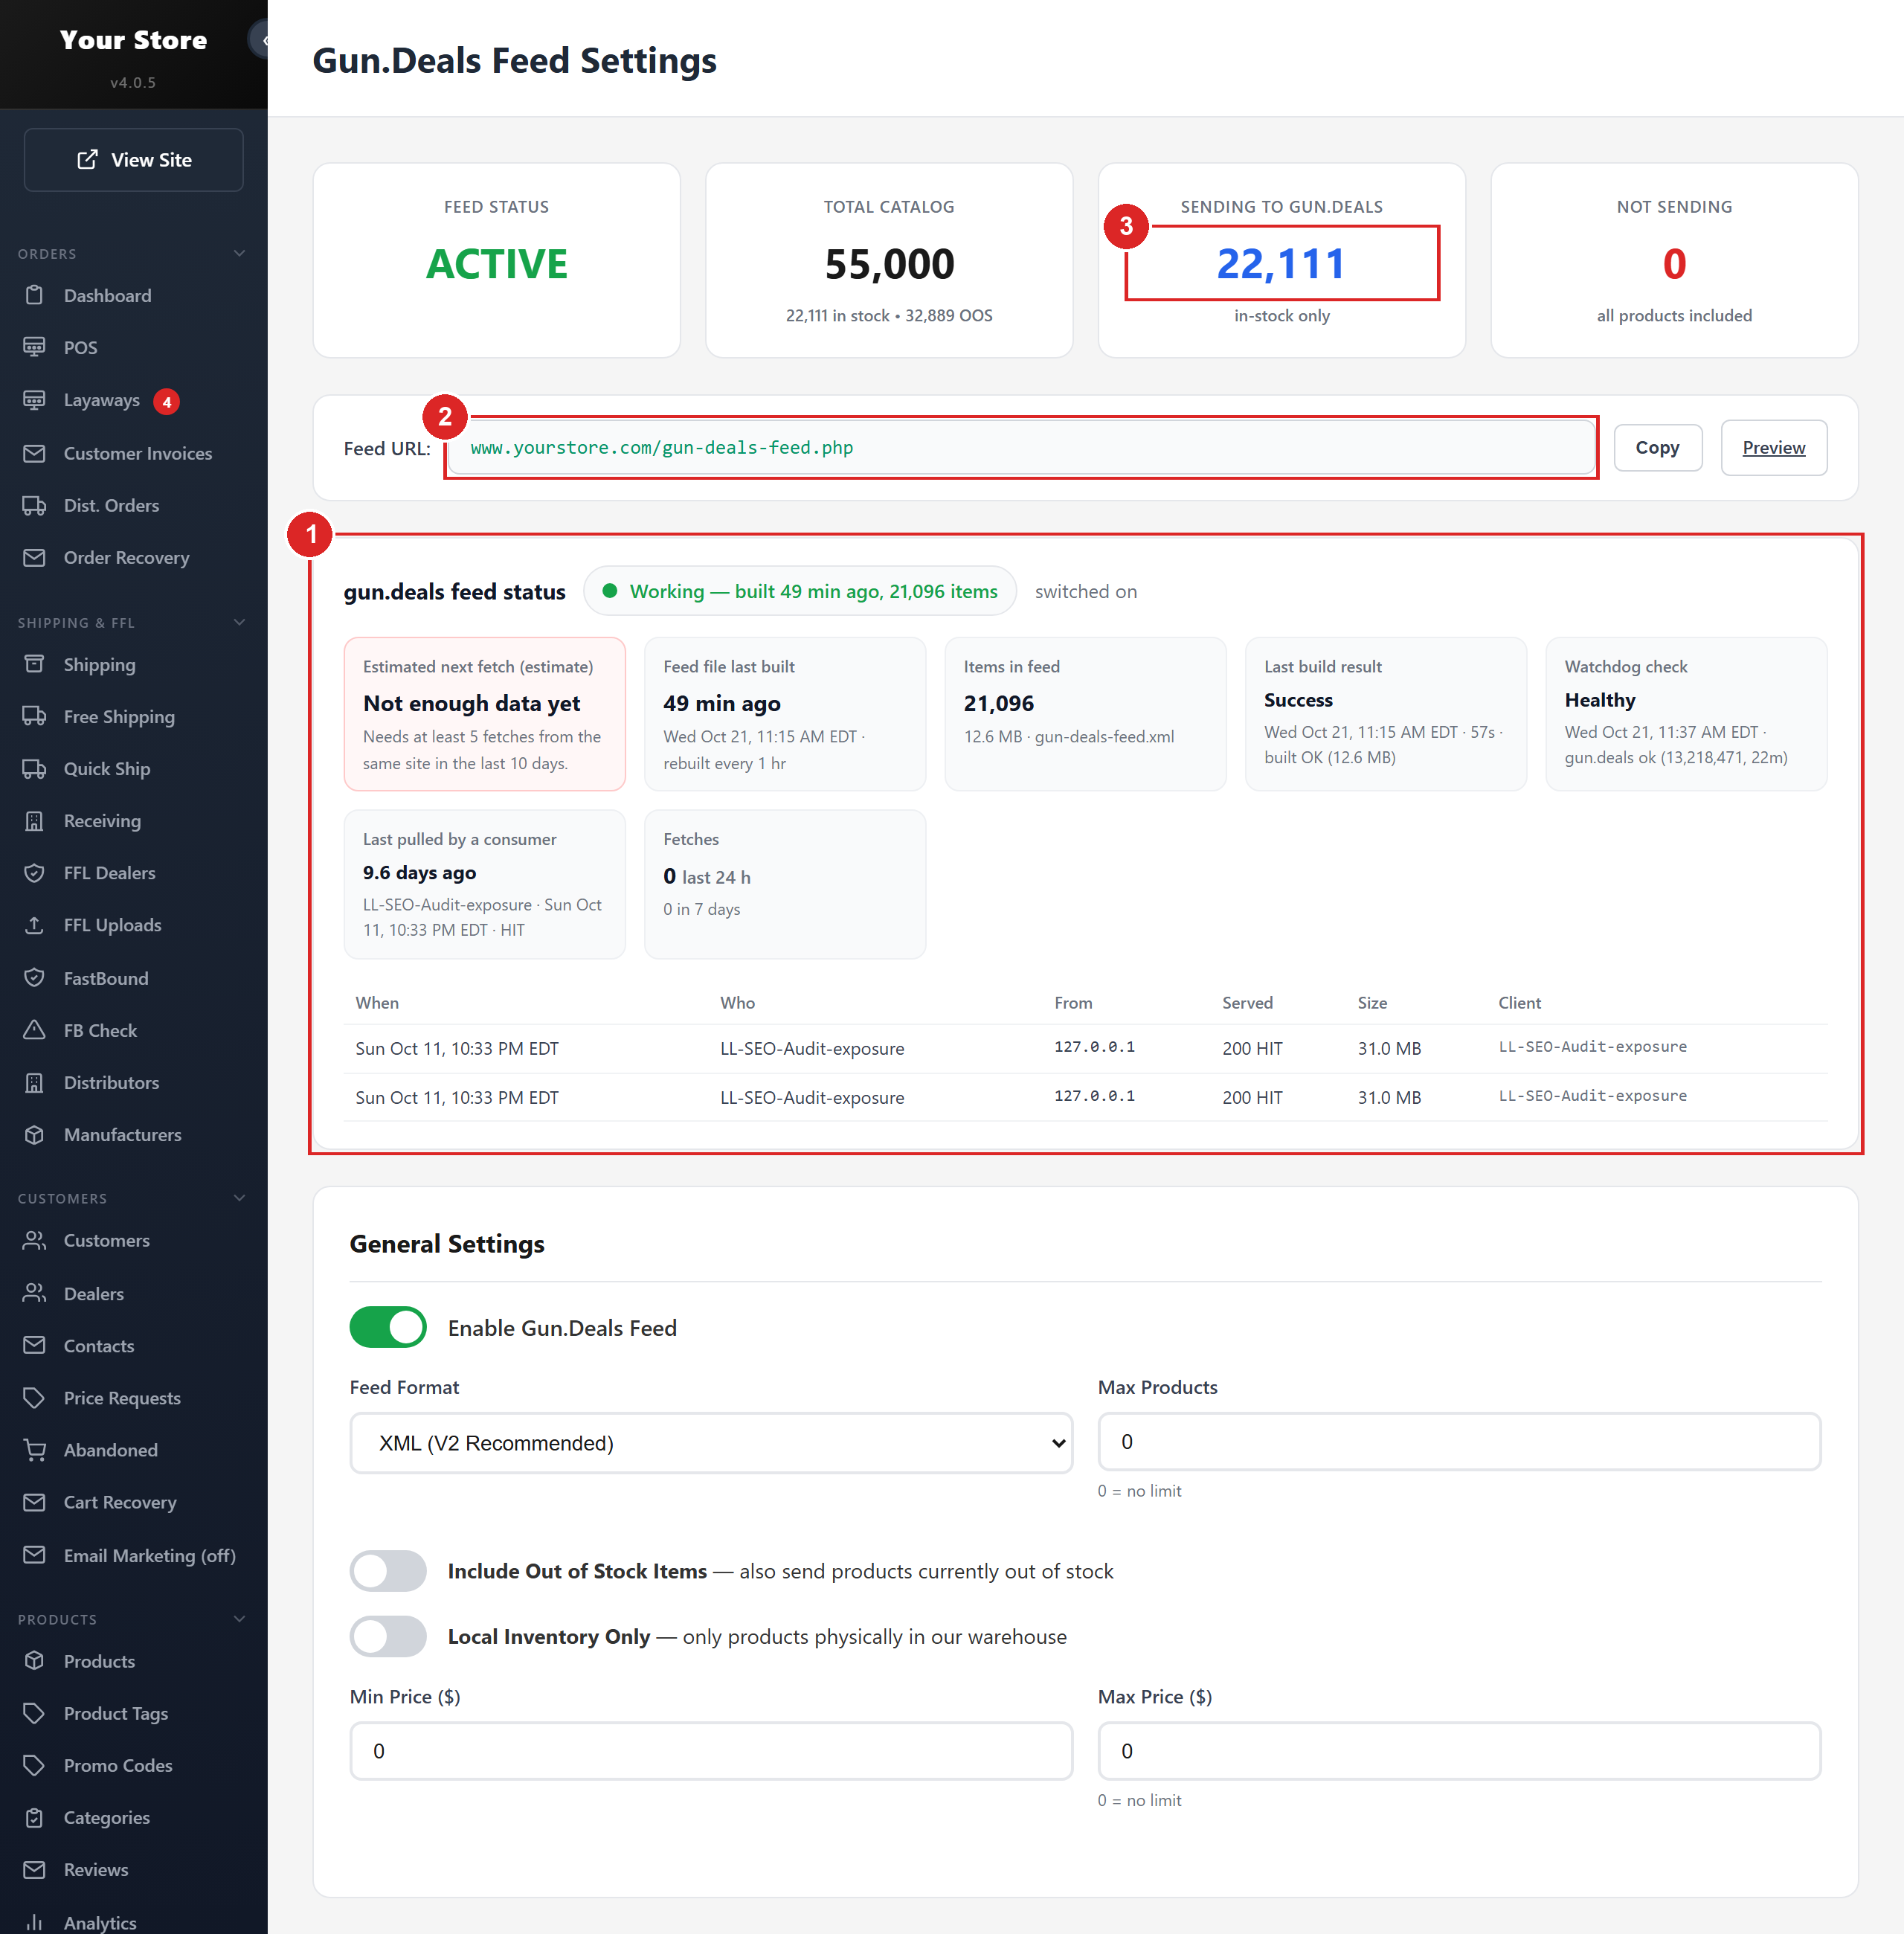Go to Reviews in sidebar
Viewport: 1904px width, 1934px height.
(x=96, y=1869)
